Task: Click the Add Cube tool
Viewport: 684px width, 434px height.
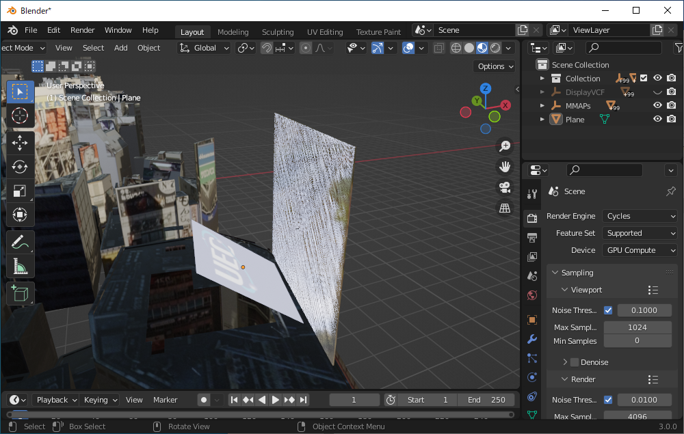Action: [x=20, y=294]
